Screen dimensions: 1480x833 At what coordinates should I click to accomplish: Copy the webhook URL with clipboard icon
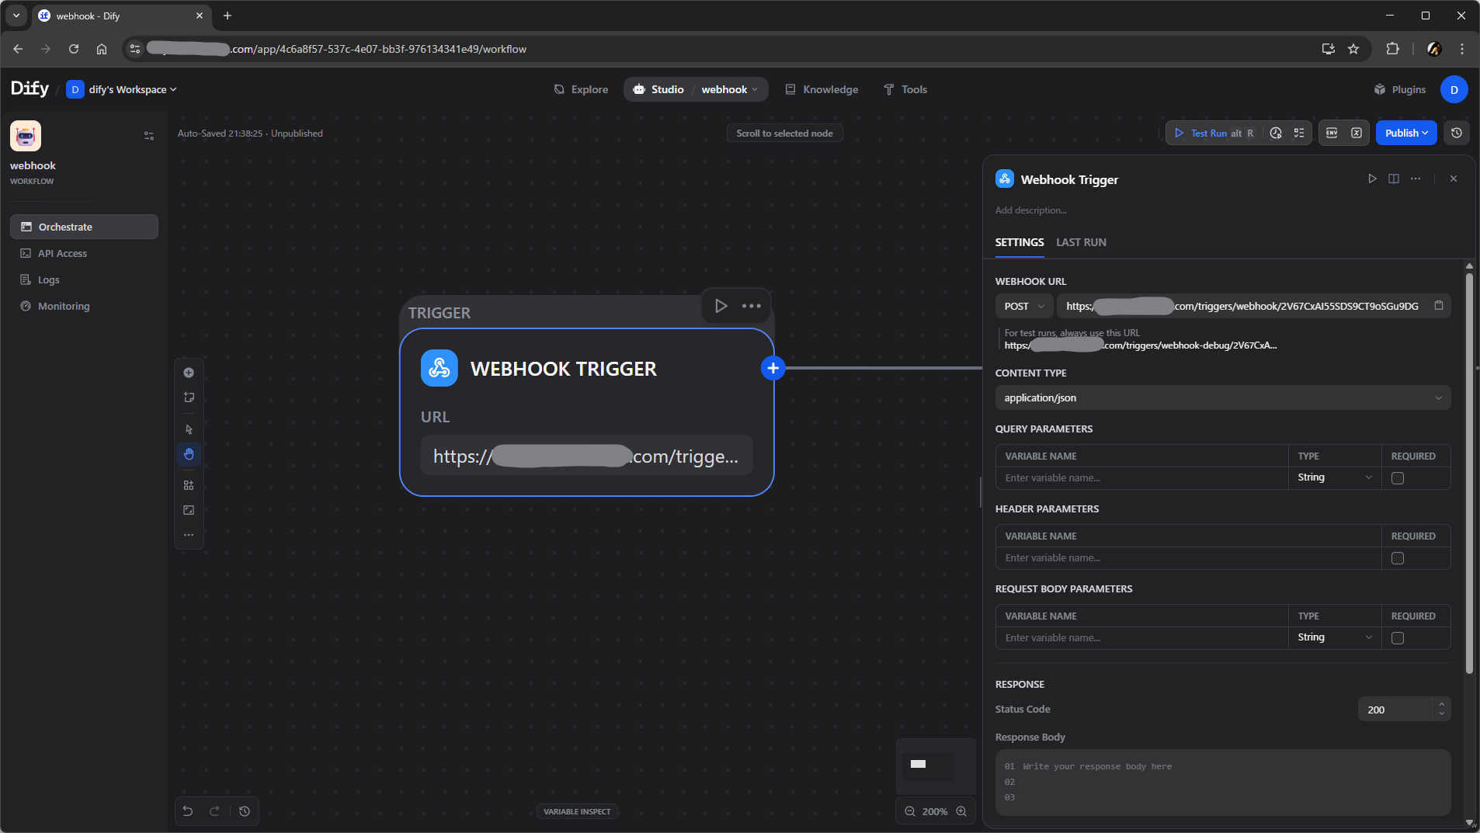pyautogui.click(x=1438, y=306)
